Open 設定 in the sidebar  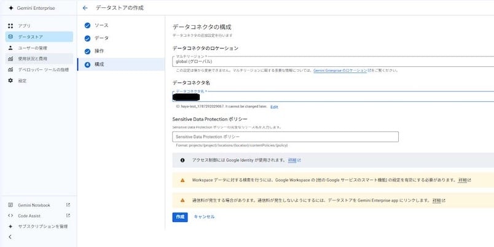39,80
